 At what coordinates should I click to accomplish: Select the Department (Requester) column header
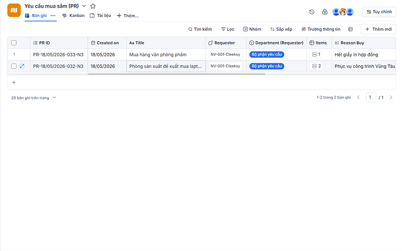[x=277, y=43]
